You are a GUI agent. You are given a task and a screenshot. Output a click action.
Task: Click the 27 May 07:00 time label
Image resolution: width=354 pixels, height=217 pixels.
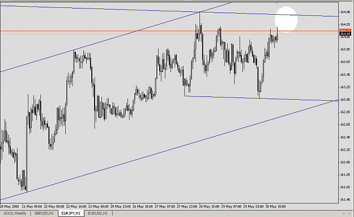coord(165,207)
